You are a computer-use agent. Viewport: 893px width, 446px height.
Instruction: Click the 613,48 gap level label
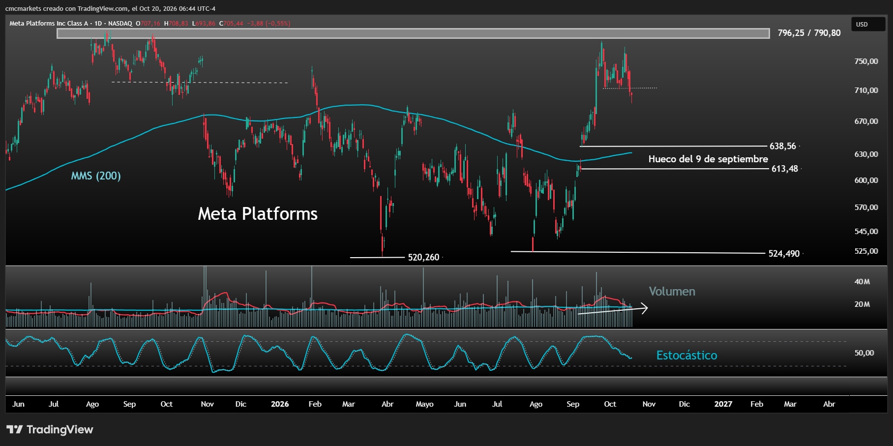pyautogui.click(x=785, y=169)
